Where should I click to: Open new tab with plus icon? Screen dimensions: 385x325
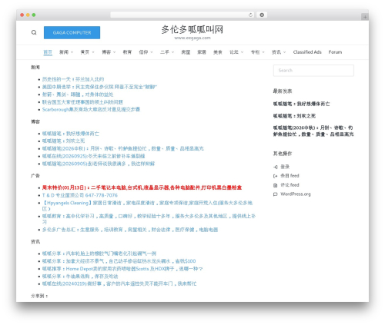tap(365, 17)
